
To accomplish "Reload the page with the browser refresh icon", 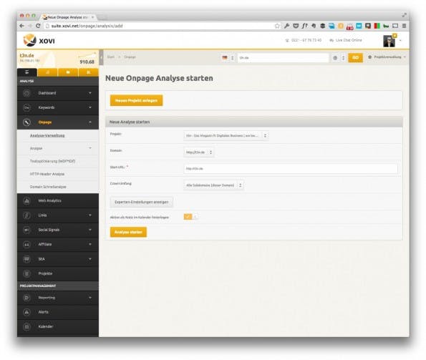I will (38, 26).
